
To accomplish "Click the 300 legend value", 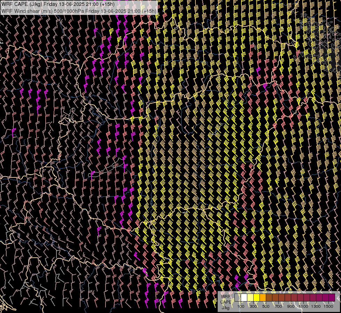I will (253, 306).
